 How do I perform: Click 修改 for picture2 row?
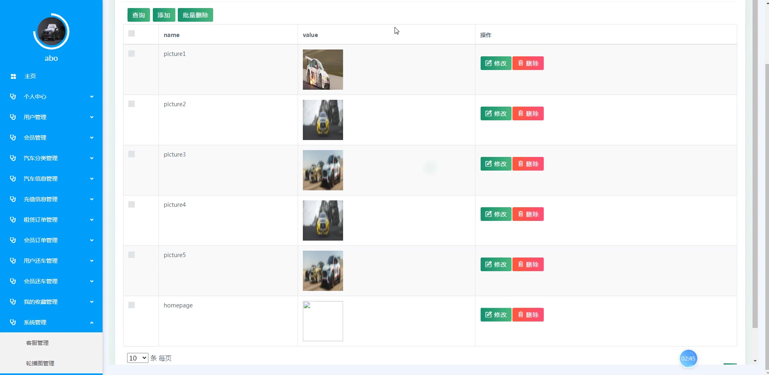496,113
